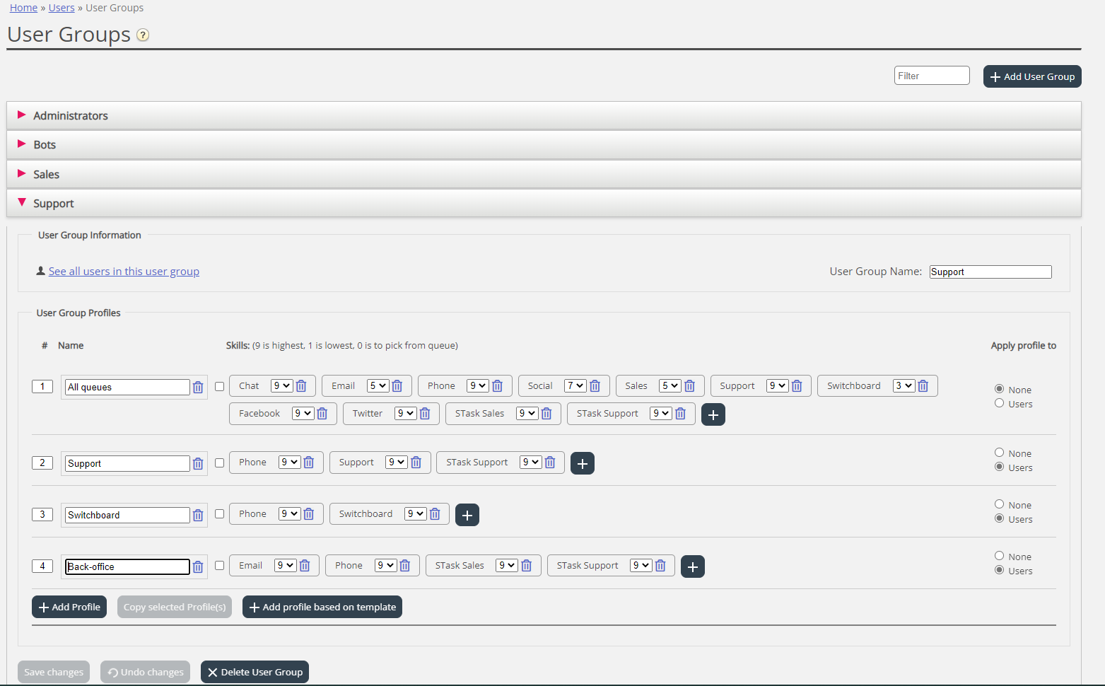Viewport: 1105px width, 686px height.
Task: Add a skill to the Support profile
Action: pyautogui.click(x=582, y=464)
